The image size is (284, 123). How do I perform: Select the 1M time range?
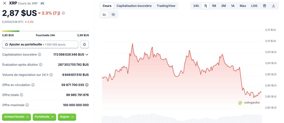pos(214,6)
